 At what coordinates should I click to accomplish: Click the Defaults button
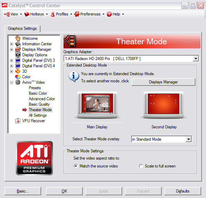183,191
